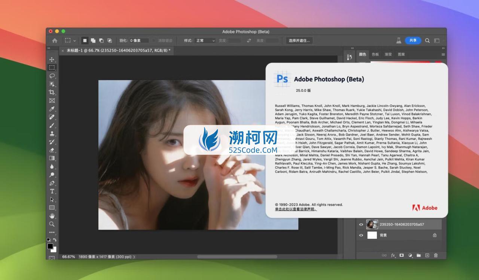
Task: Select the Rectangular Marquee tool in left toolbar
Action: point(52,68)
